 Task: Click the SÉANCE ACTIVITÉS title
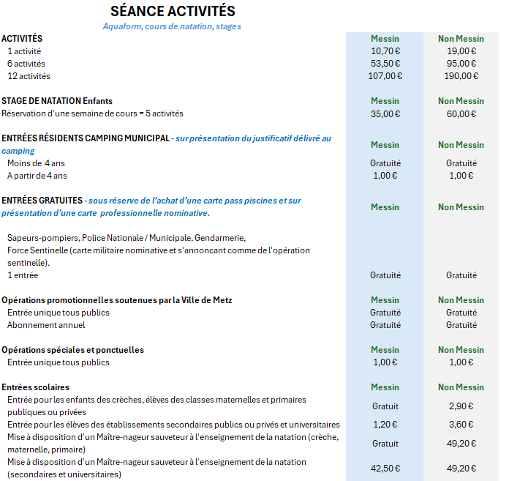(173, 12)
